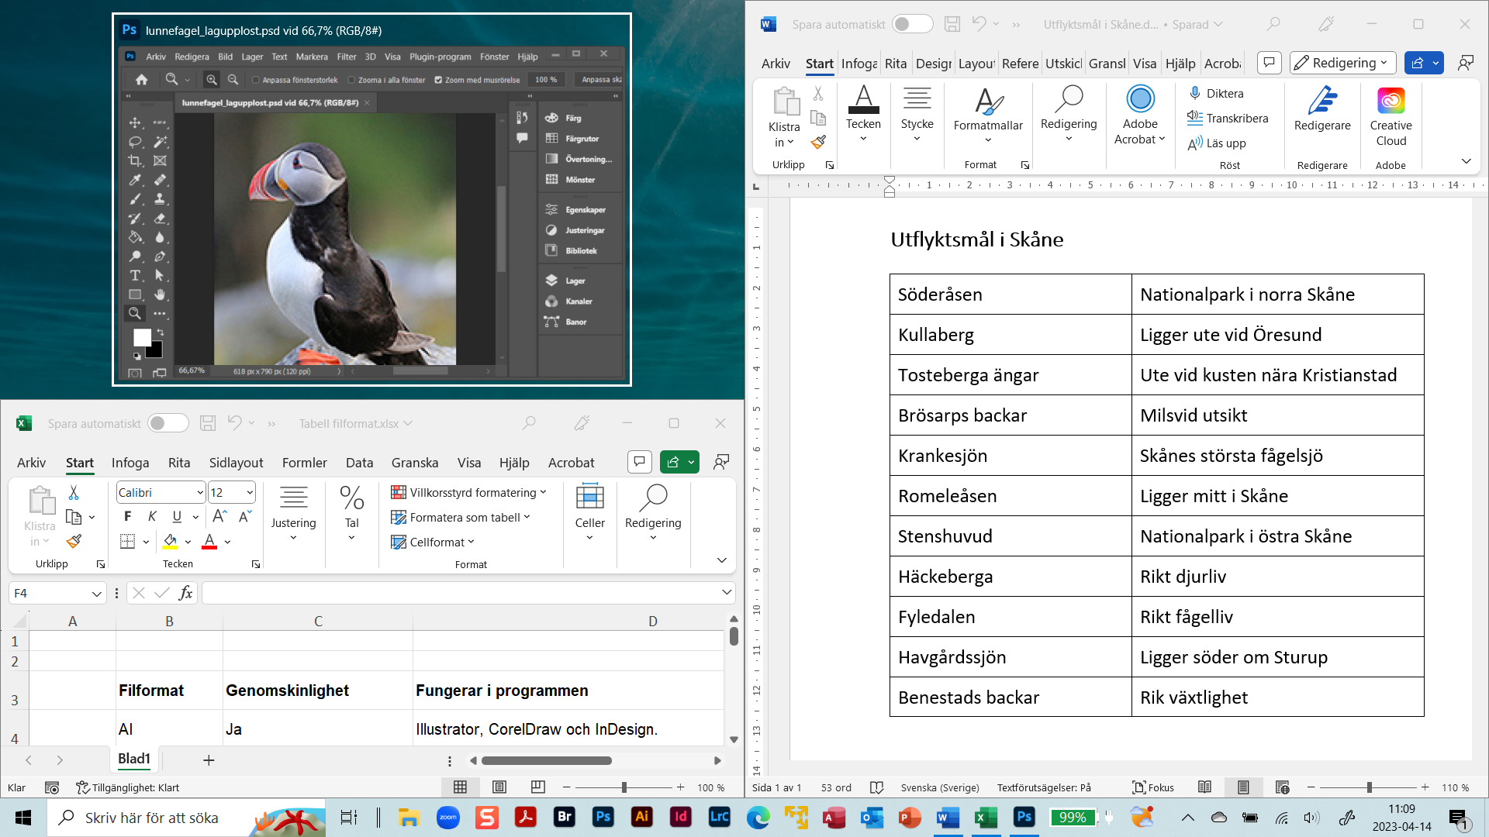Click the Fokus button in Word status bar
This screenshot has width=1489, height=837.
coord(1152,787)
